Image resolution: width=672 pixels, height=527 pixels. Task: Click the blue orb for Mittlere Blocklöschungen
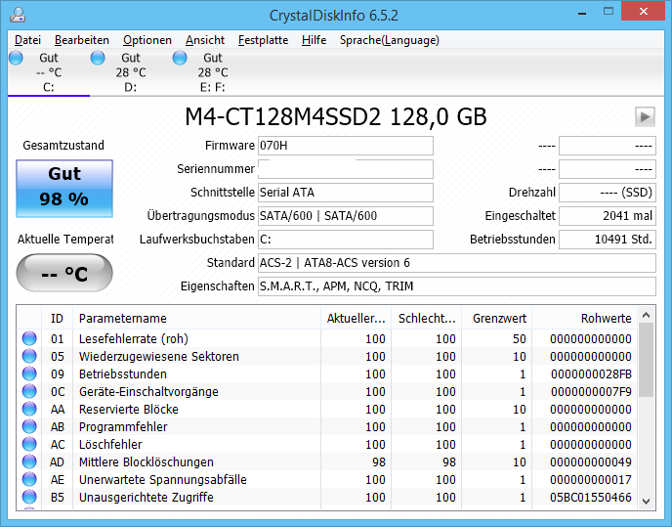[x=29, y=461]
